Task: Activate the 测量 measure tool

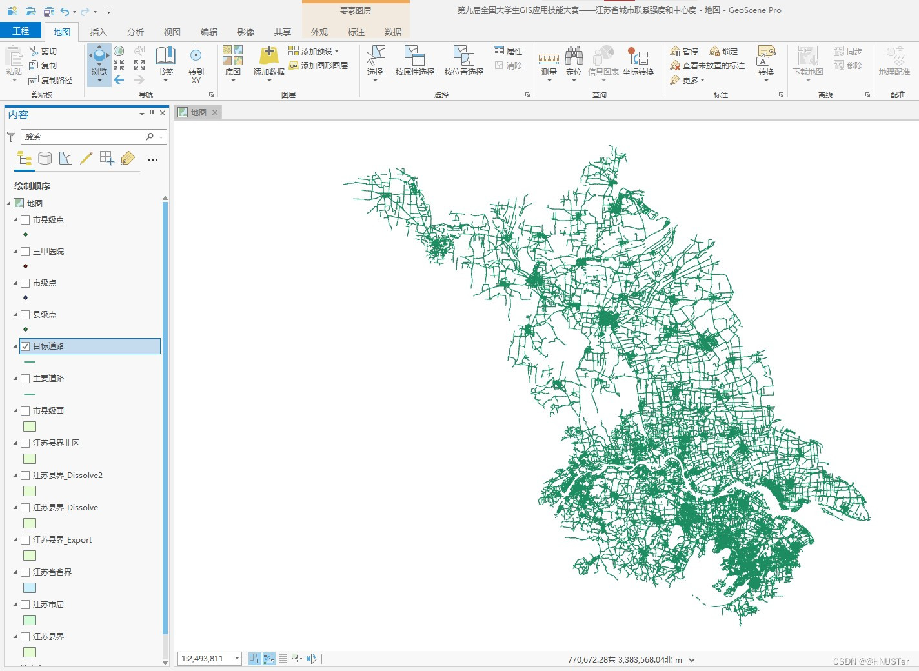Action: (x=549, y=63)
